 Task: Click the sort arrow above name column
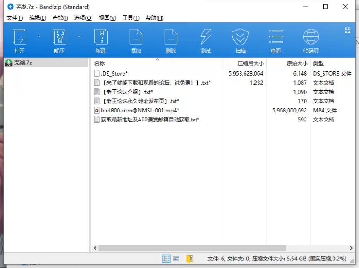pyautogui.click(x=158, y=59)
